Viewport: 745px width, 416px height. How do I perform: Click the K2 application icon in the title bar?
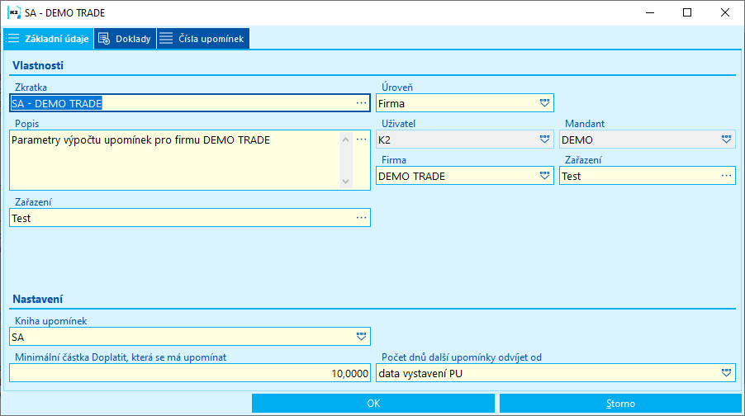14,13
